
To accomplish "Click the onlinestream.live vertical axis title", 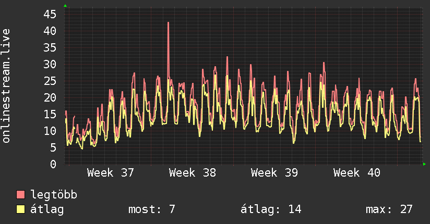I will pos(6,86).
